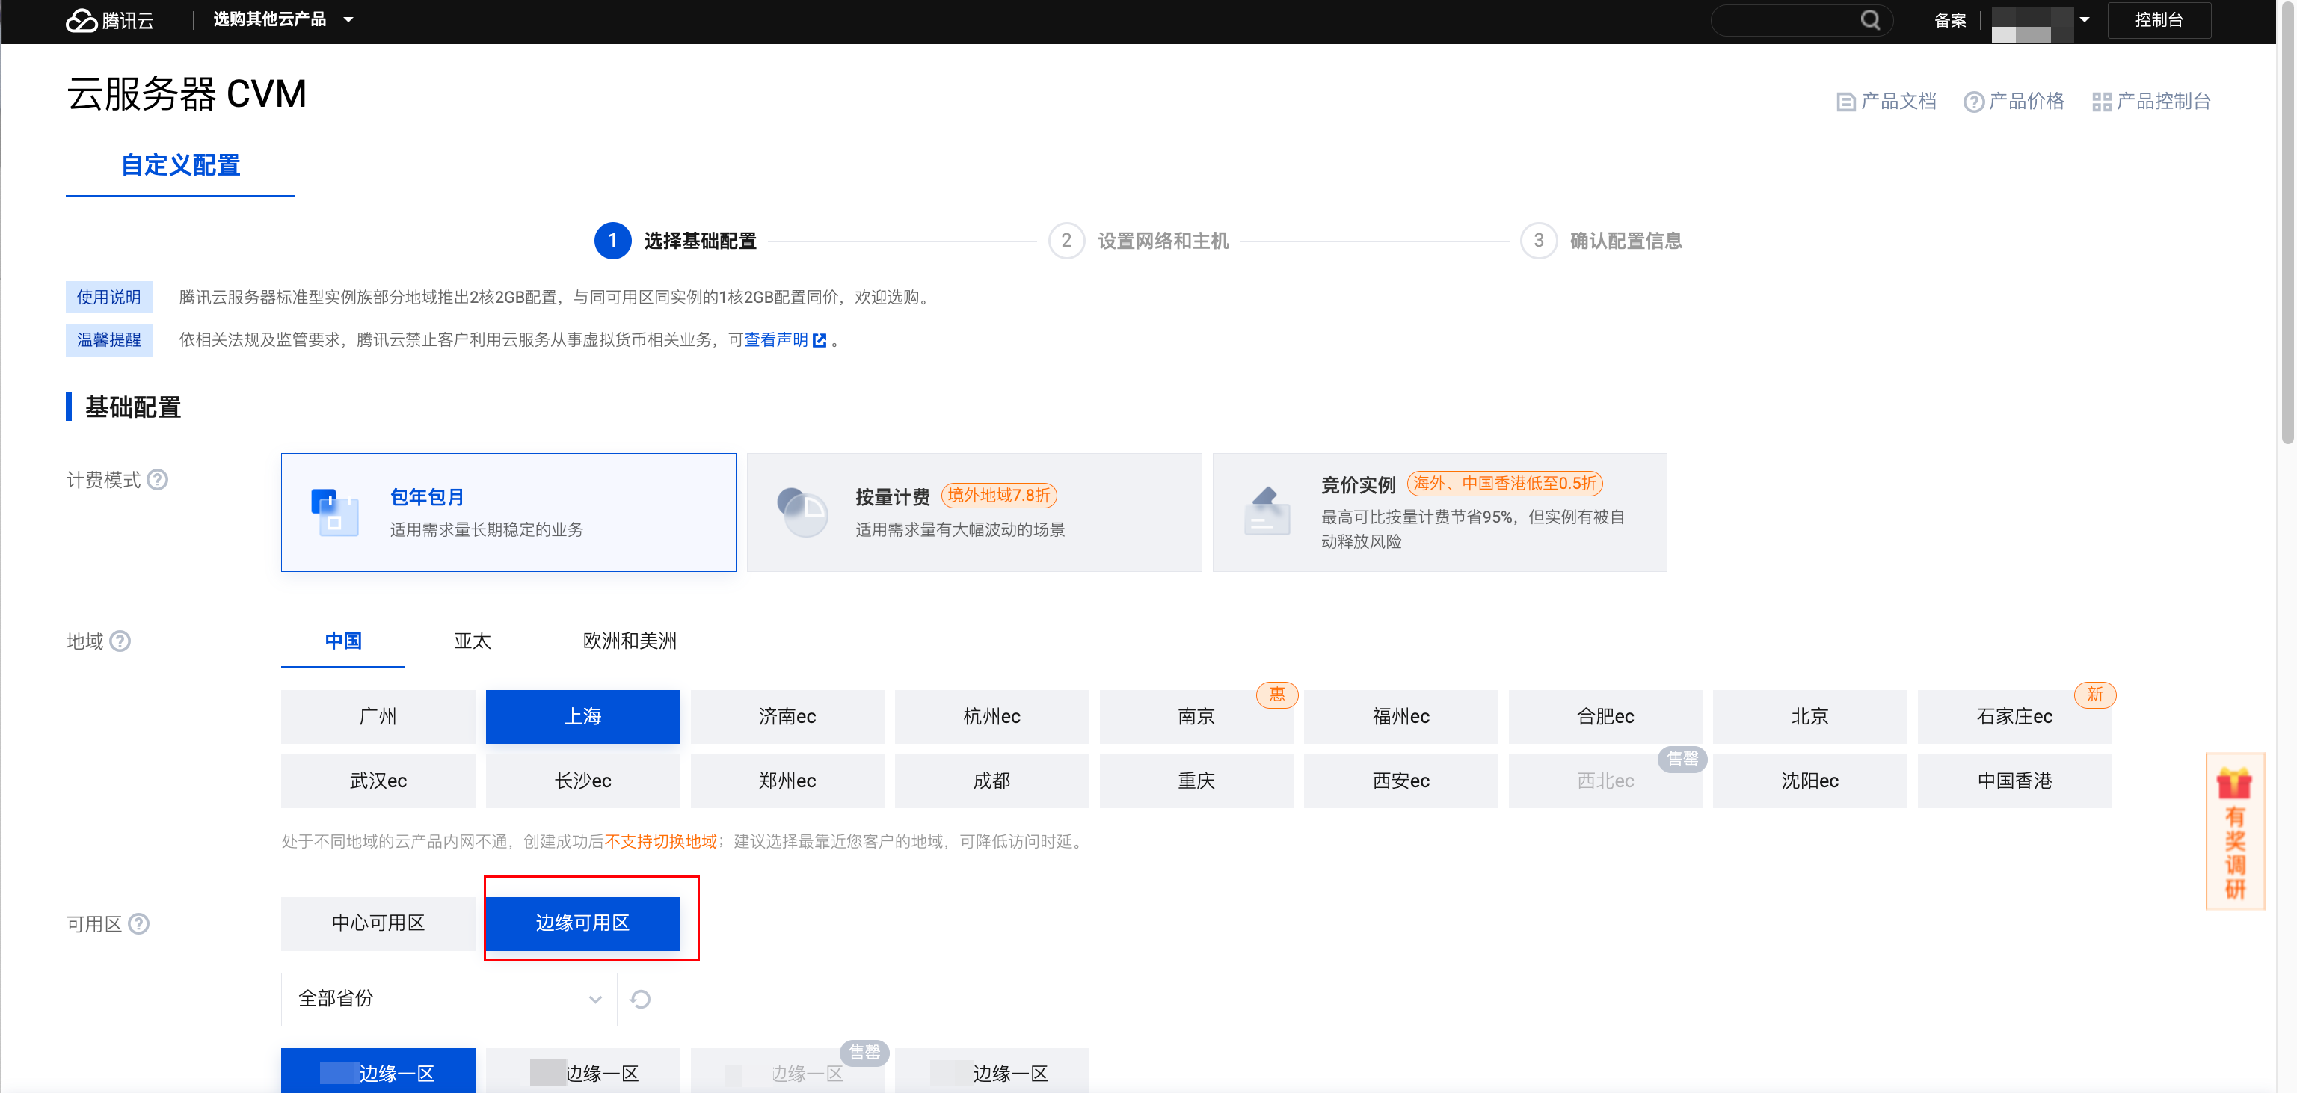Click the search magnifier icon in the header
Screen dimensions: 2297x1093
click(x=1870, y=19)
